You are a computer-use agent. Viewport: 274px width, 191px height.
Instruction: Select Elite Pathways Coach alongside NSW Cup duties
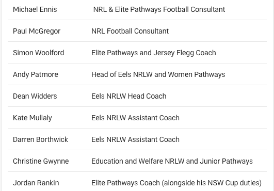(176, 183)
